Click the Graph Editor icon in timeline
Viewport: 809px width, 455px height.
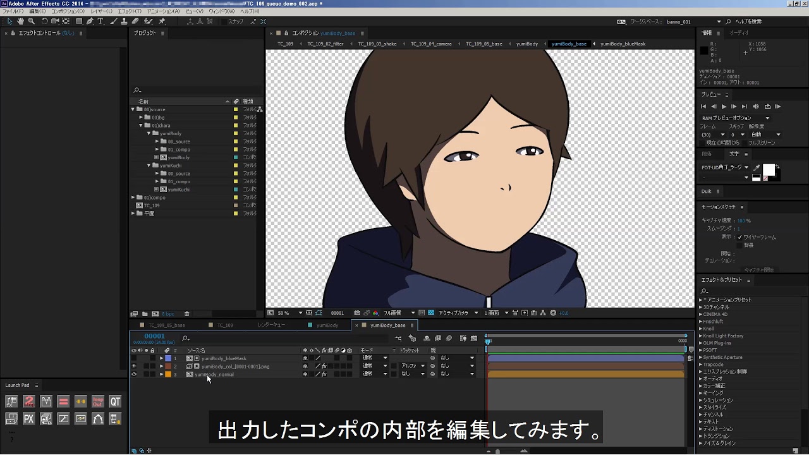click(473, 339)
